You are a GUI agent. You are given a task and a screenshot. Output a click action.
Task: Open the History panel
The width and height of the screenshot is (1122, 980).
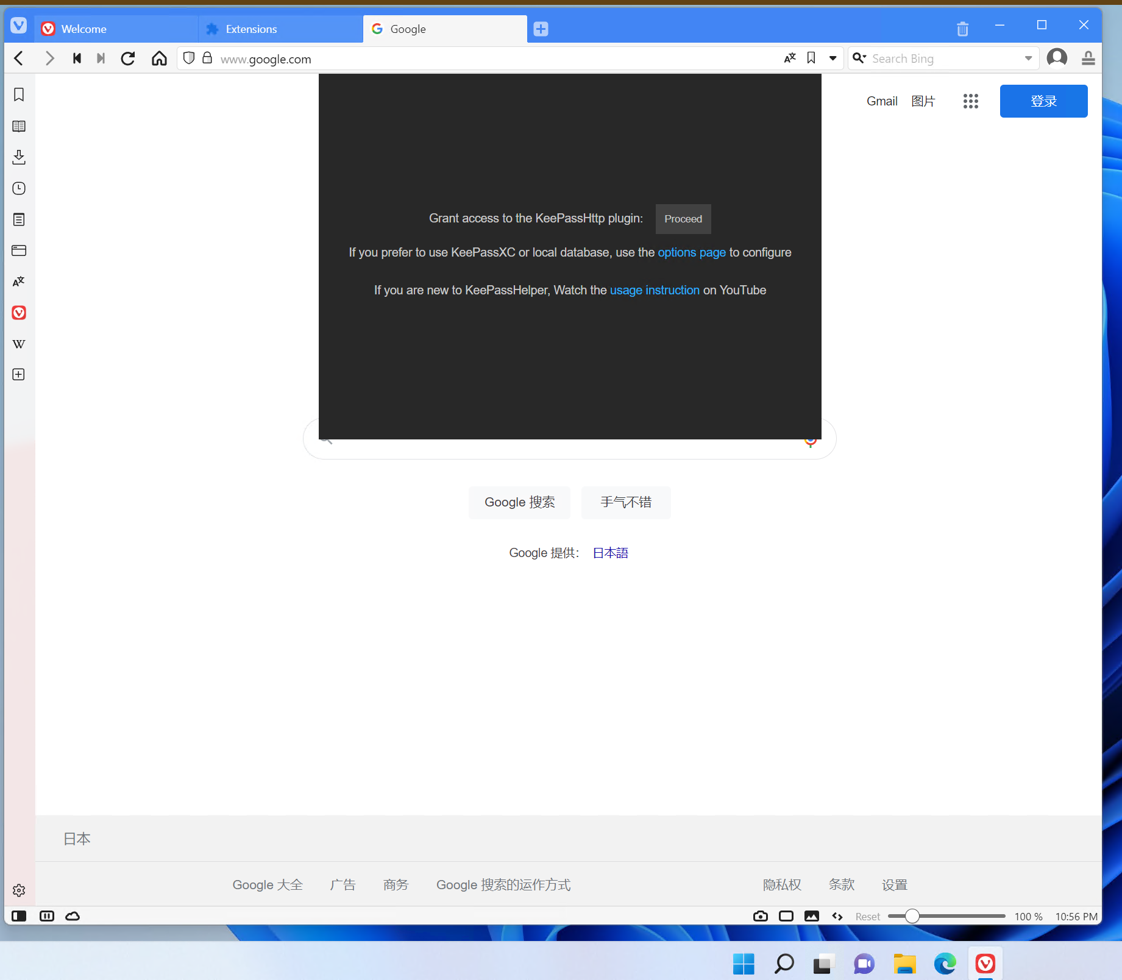(x=19, y=188)
